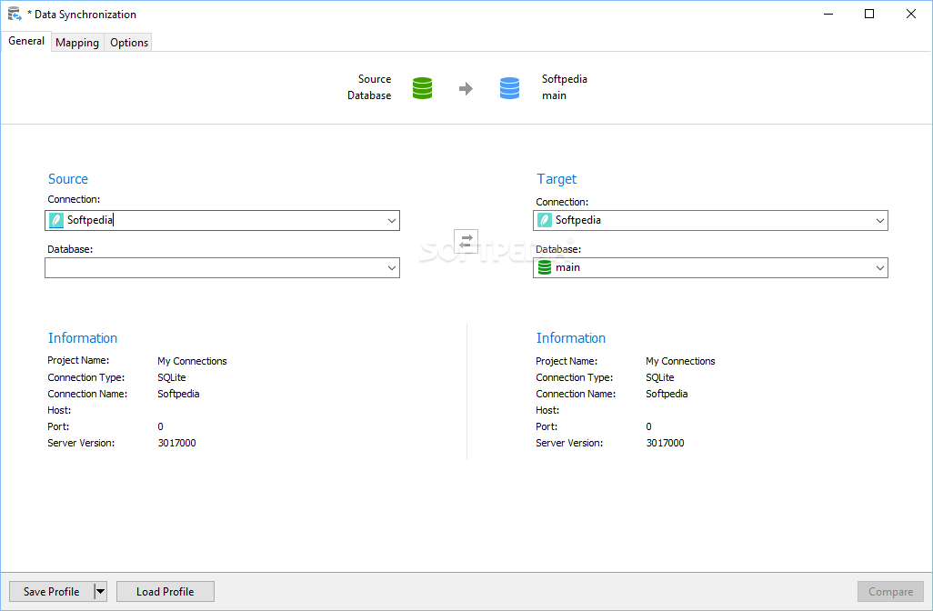
Task: Close the Data Synchronization window
Action: [x=911, y=14]
